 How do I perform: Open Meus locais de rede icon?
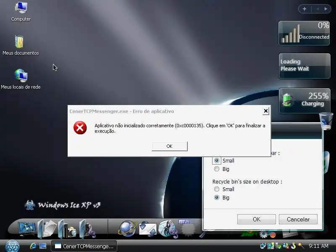click(21, 79)
